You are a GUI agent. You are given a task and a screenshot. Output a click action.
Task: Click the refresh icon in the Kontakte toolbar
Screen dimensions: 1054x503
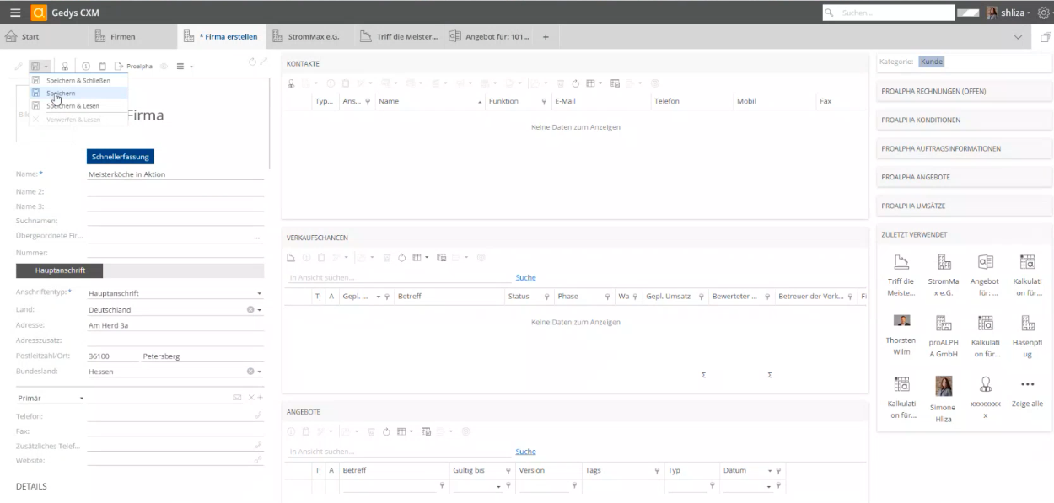tap(575, 83)
